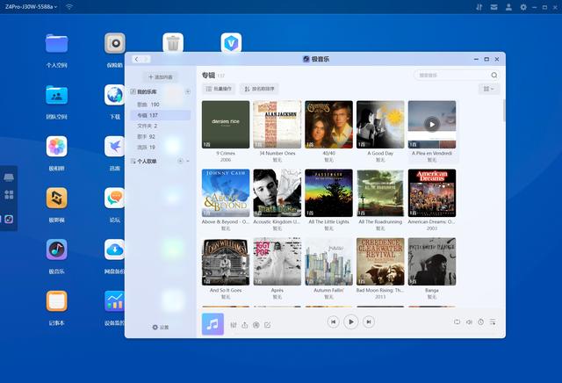Toggle the repeat mode icon
Viewport: 562px width, 383px height.
coord(457,322)
